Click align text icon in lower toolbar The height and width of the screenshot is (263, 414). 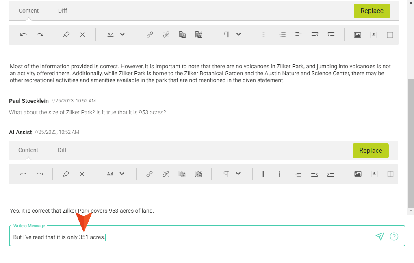point(298,174)
